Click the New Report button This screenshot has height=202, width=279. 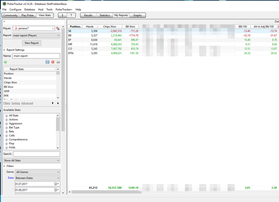click(x=31, y=43)
